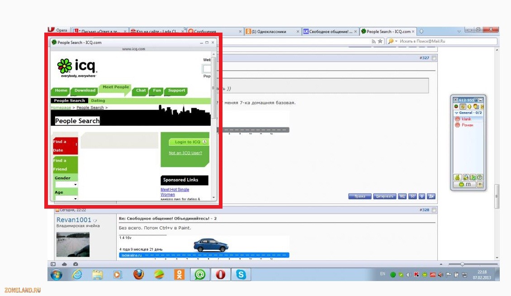
Task: Click the RSS feed icon in address bar
Action: (374, 41)
